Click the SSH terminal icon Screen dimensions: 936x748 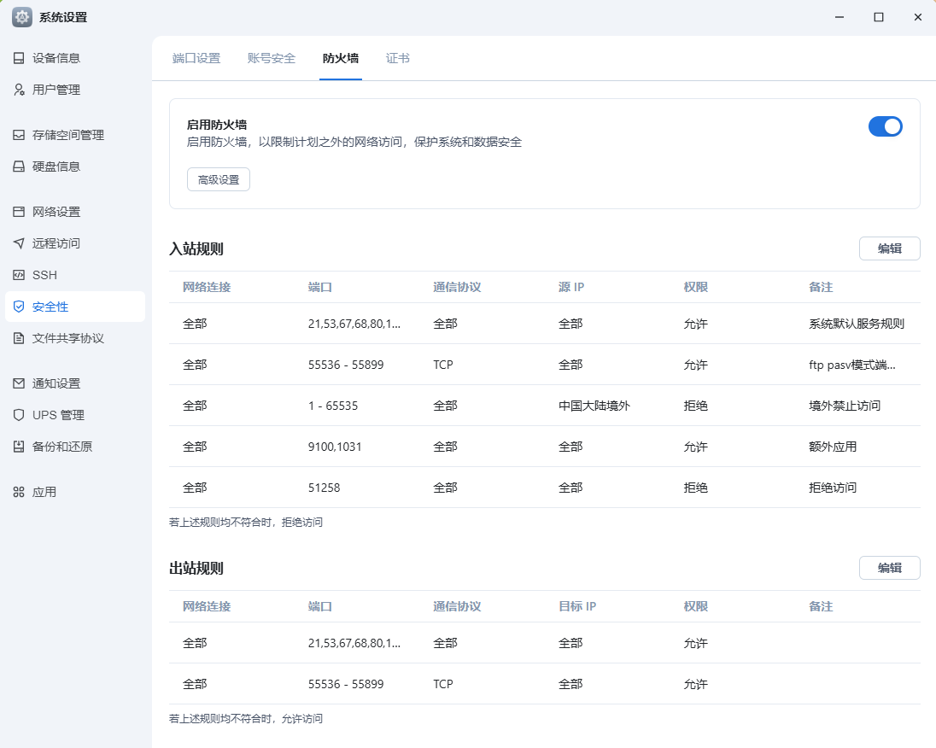click(19, 275)
